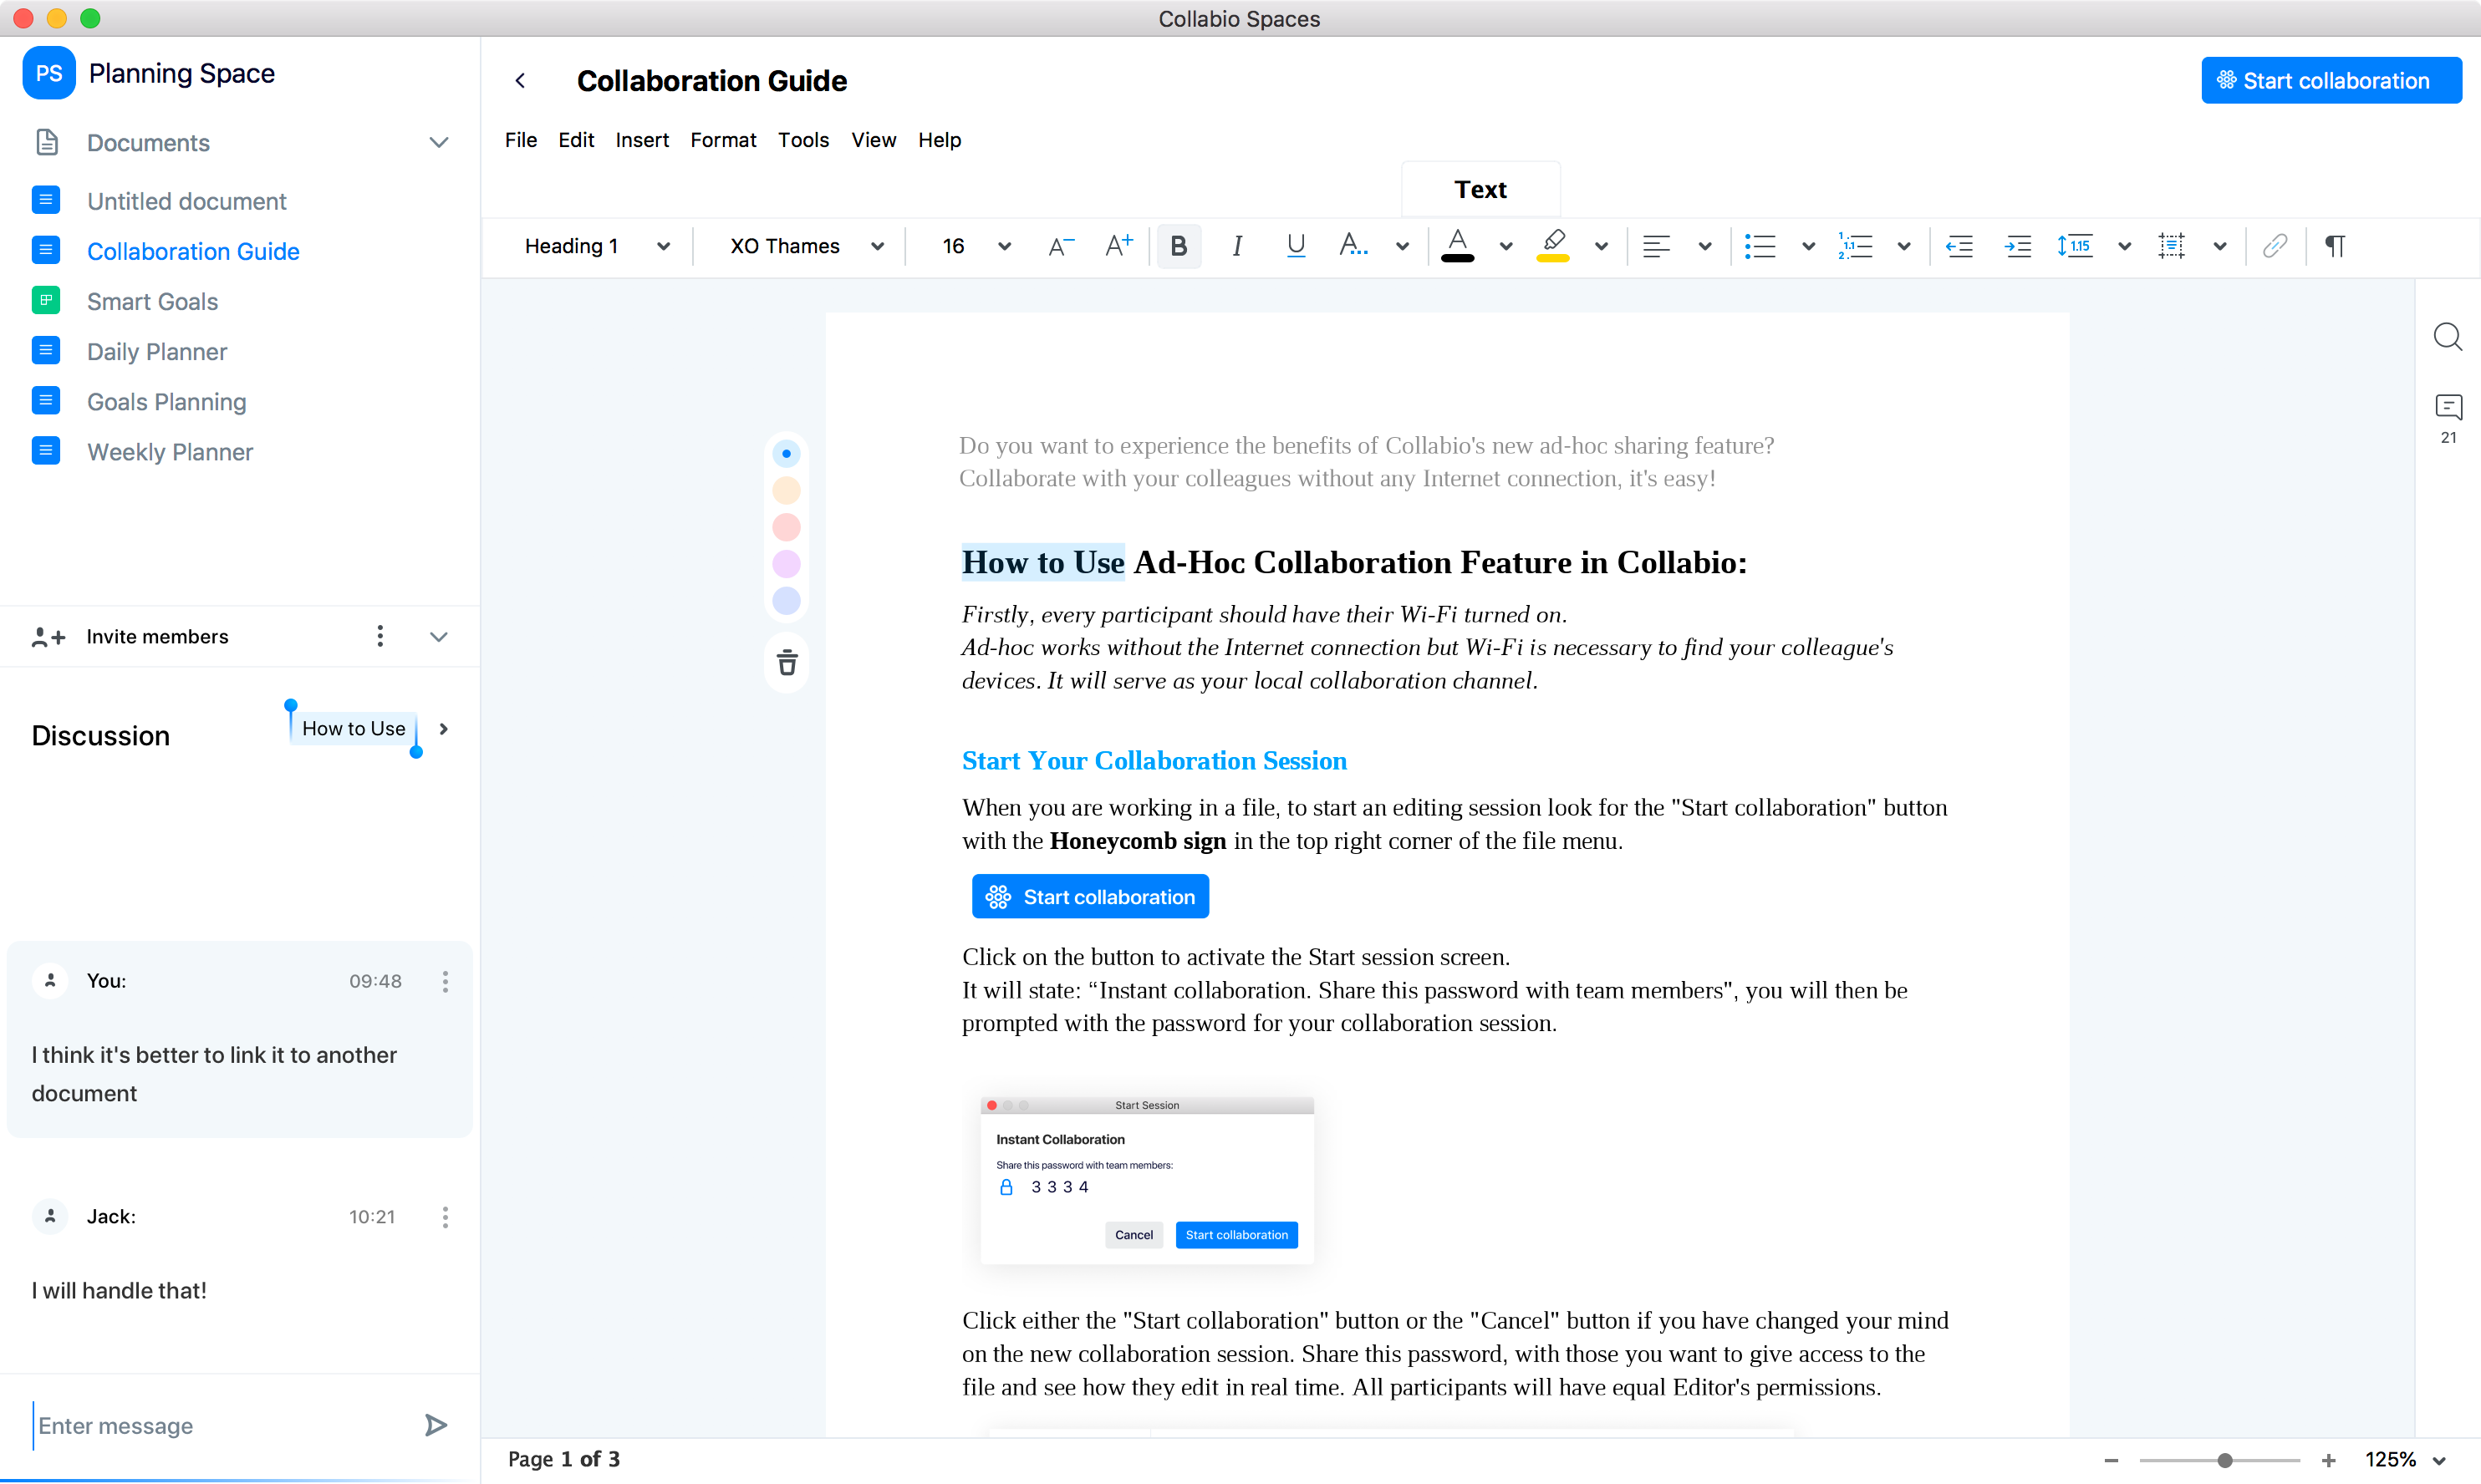Collapse the Documents section chevron
Image resolution: width=2481 pixels, height=1484 pixels.
438,142
